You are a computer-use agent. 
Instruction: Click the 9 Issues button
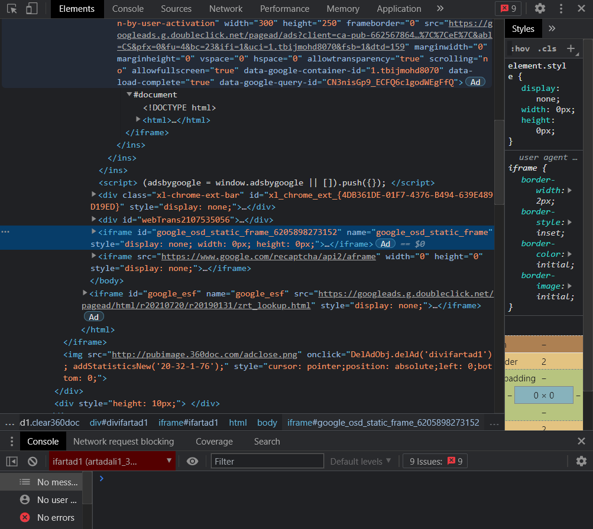coord(435,462)
